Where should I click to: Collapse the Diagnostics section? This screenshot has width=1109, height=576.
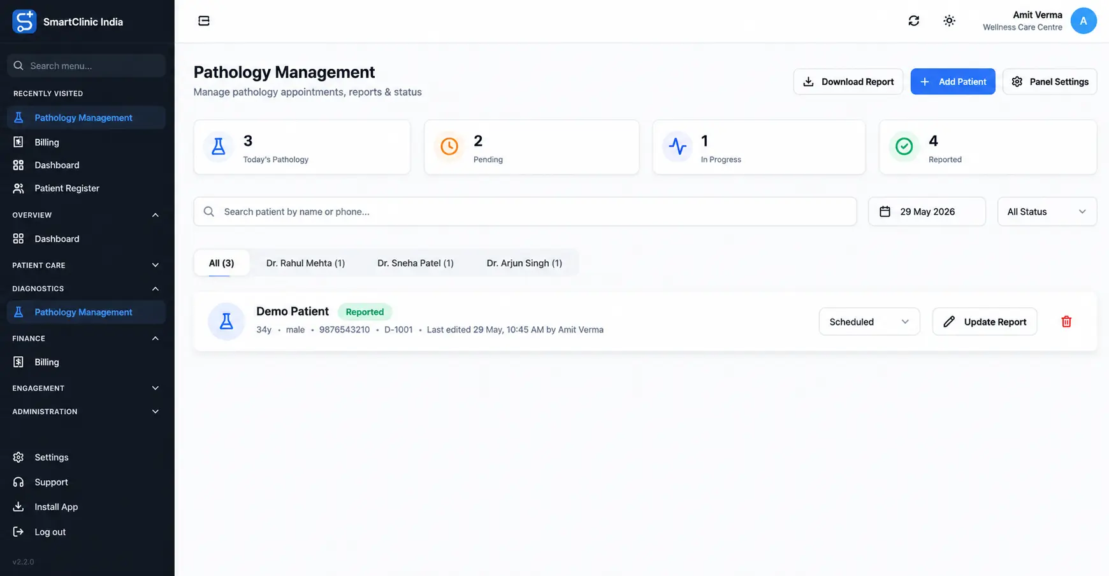86,289
